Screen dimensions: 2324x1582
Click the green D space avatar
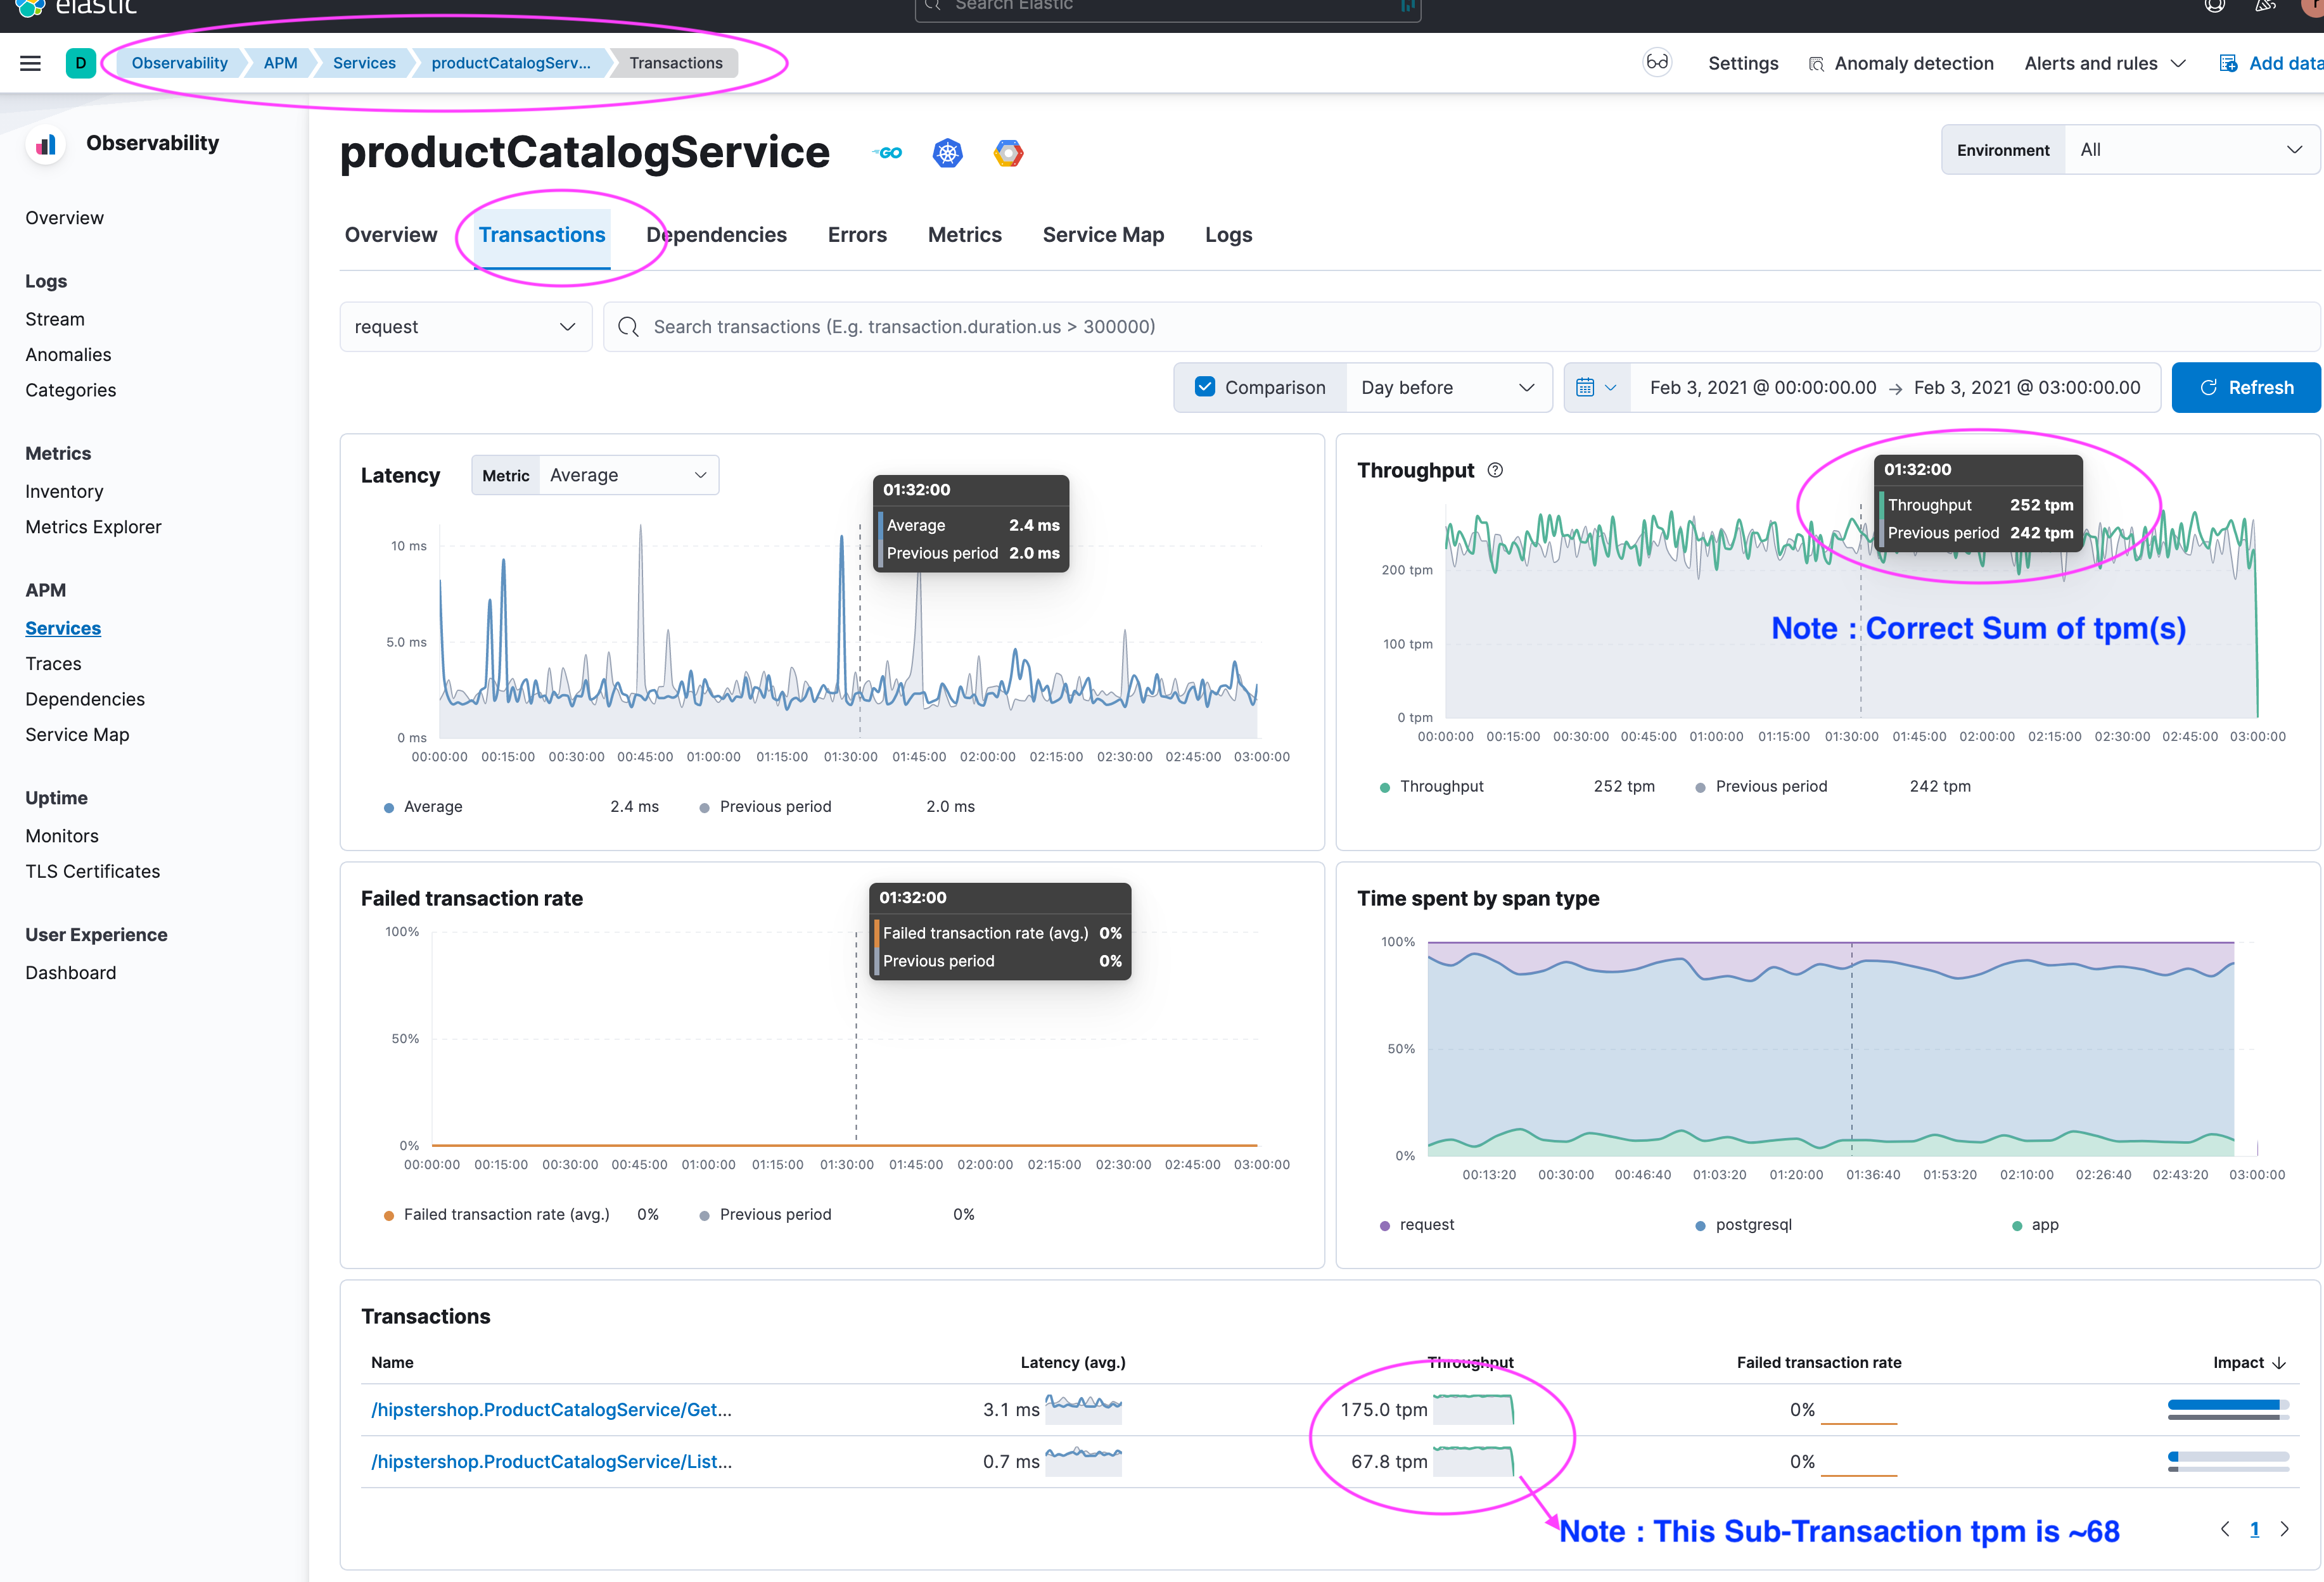point(81,63)
